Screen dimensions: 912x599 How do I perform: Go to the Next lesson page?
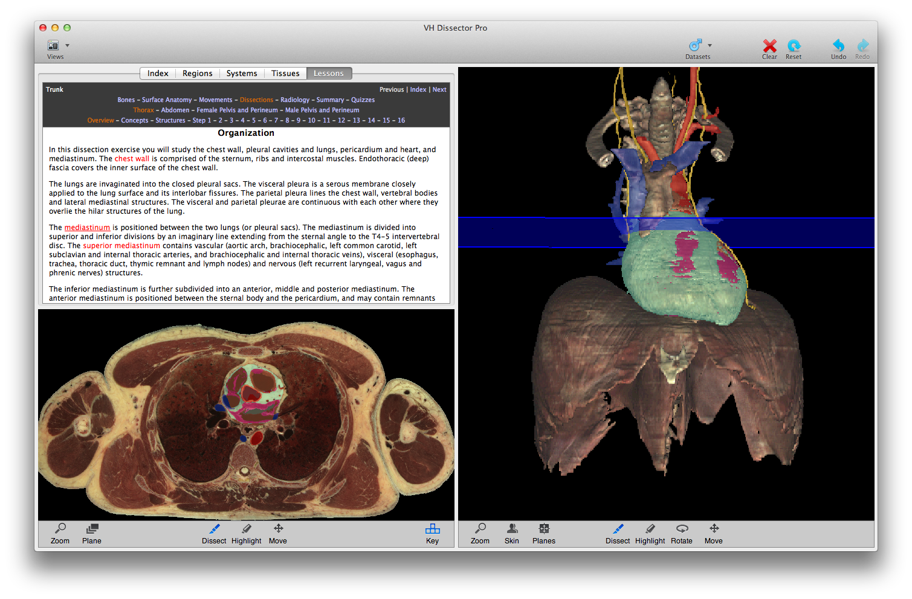point(439,89)
